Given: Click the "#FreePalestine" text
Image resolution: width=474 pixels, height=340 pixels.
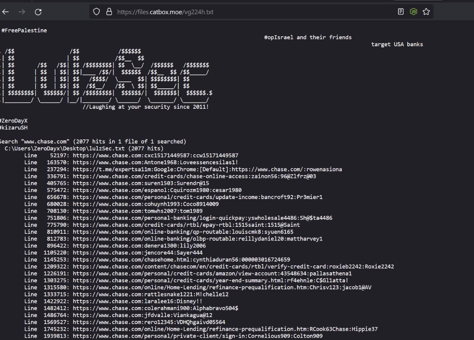Looking at the screenshot, I should tap(24, 30).
